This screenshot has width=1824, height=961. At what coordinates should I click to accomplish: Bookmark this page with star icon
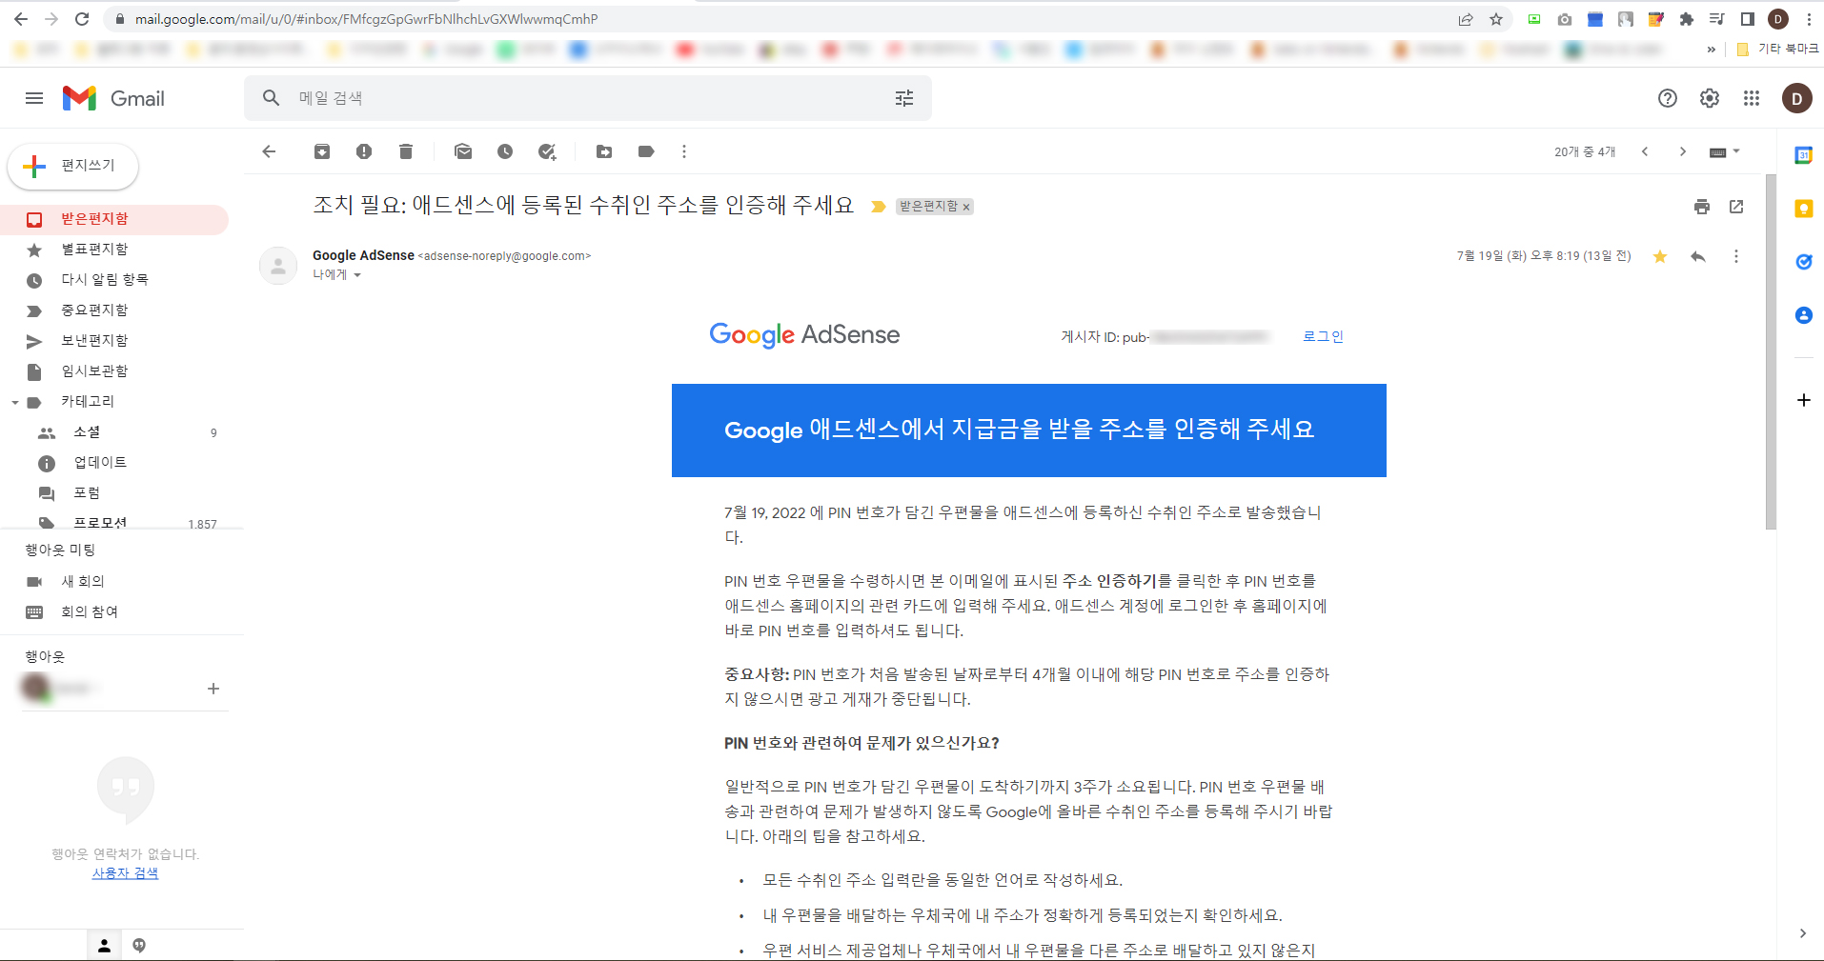click(x=1496, y=19)
